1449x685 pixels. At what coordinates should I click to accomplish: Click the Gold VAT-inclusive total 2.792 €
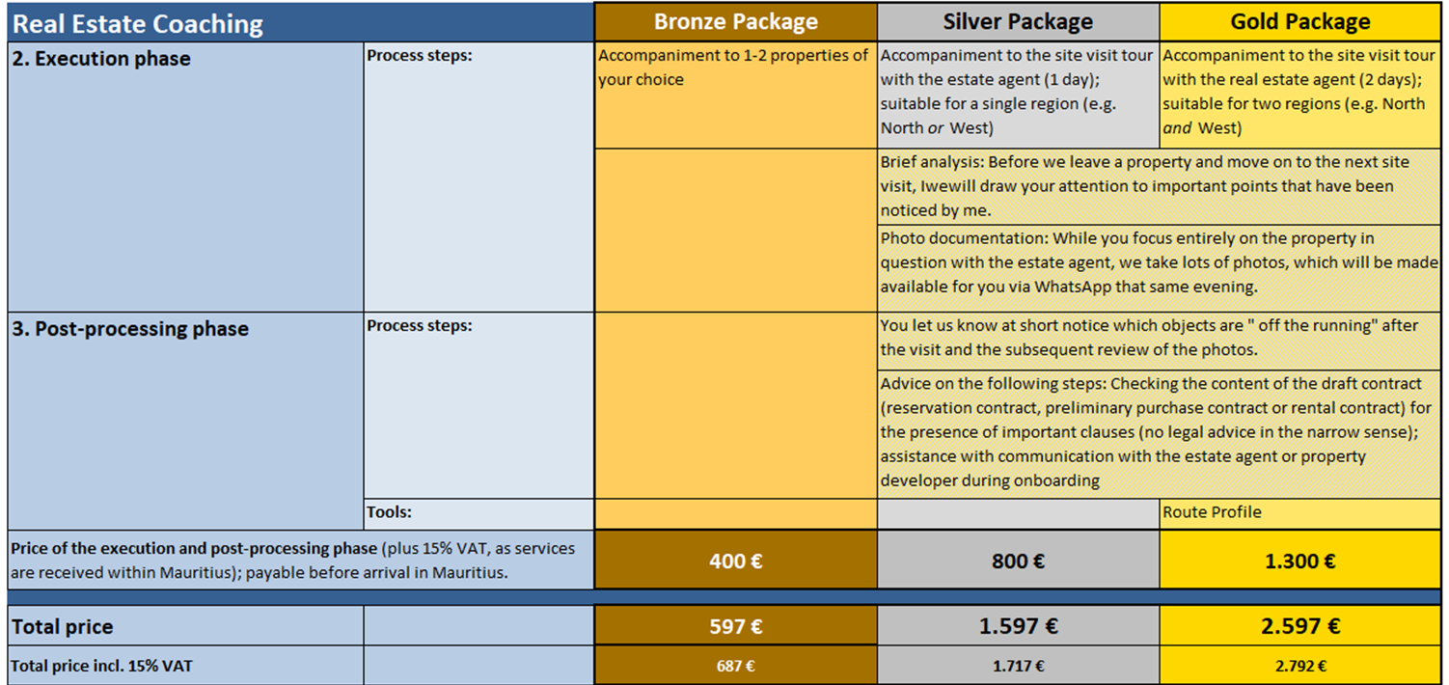1299,666
